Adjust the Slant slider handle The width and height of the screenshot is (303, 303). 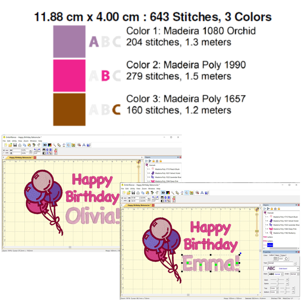coord(278,280)
